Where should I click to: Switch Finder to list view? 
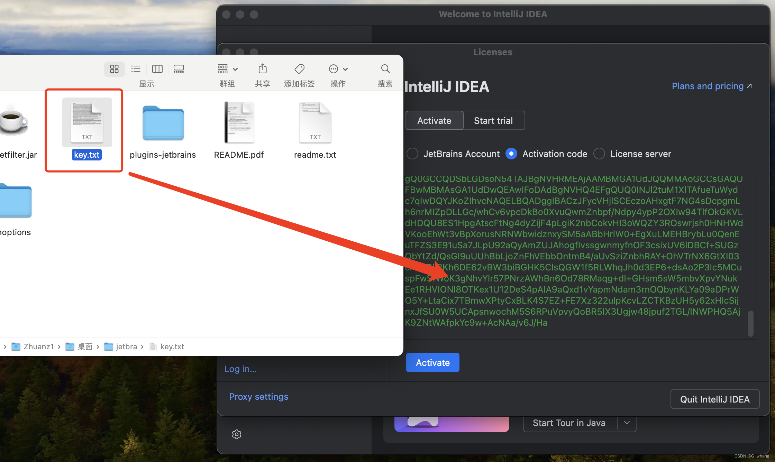pos(136,69)
